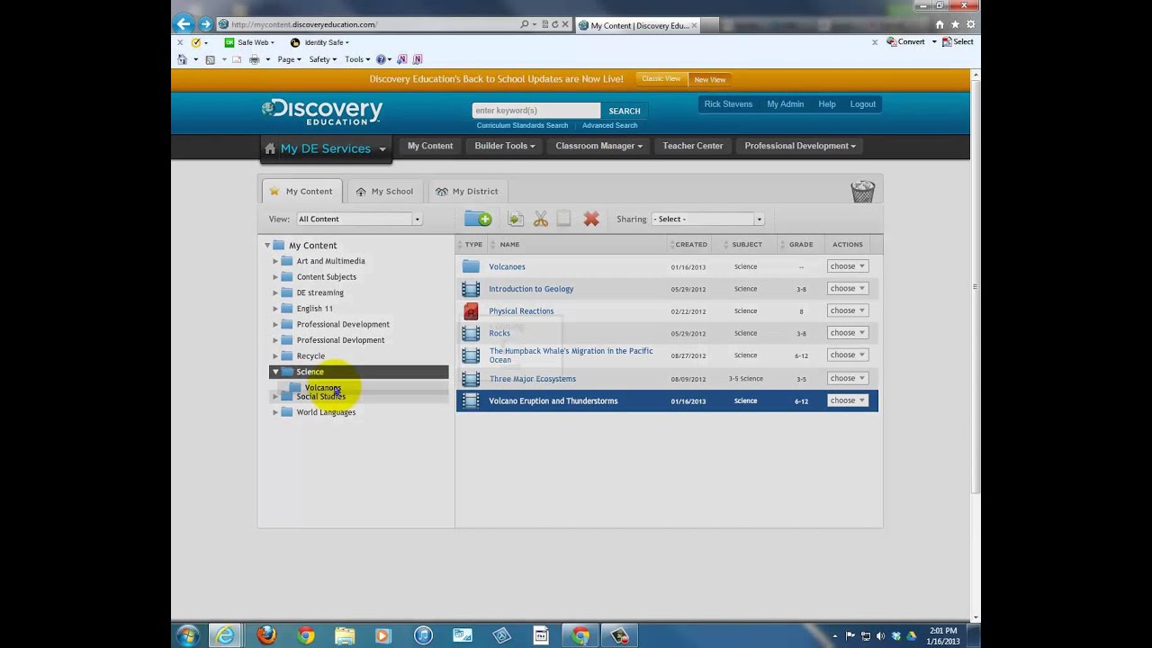Expand the DE streaming folder
The height and width of the screenshot is (648, 1152).
click(275, 292)
